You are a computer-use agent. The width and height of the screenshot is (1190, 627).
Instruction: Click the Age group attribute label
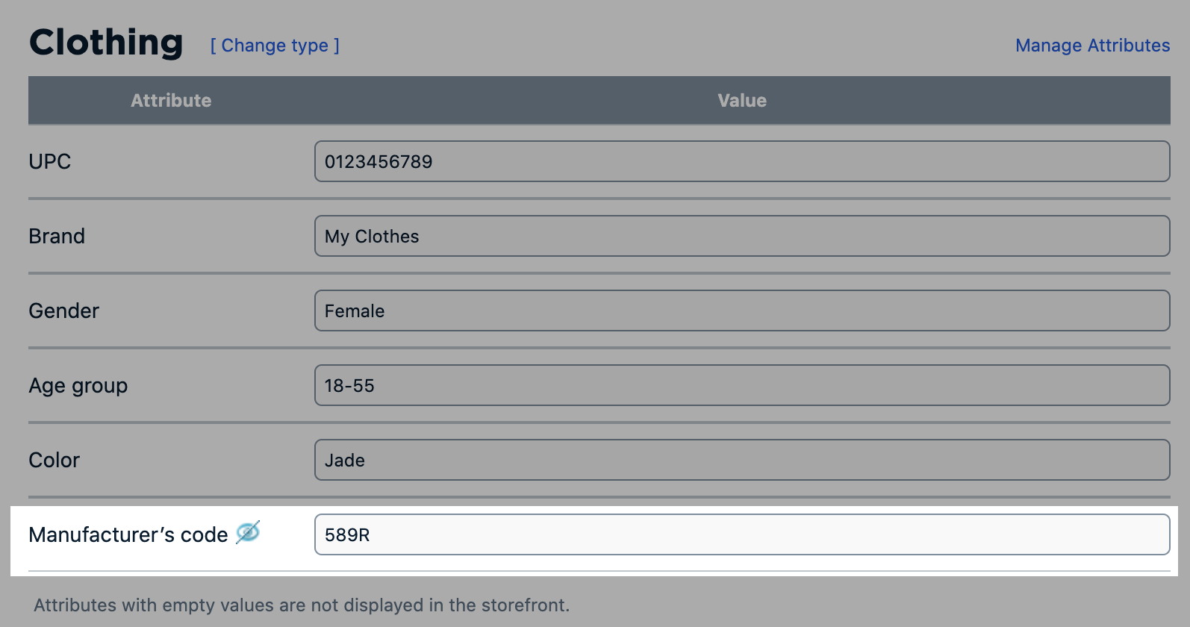[x=78, y=385]
